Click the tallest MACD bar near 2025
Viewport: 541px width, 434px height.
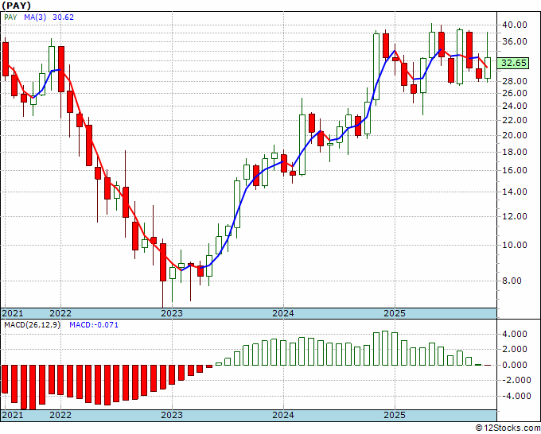385,348
